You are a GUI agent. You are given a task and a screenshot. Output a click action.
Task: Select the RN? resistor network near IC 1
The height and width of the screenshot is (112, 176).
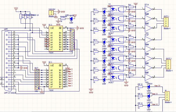tap(37, 80)
